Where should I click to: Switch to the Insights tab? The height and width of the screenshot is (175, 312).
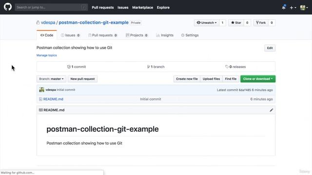point(165,35)
